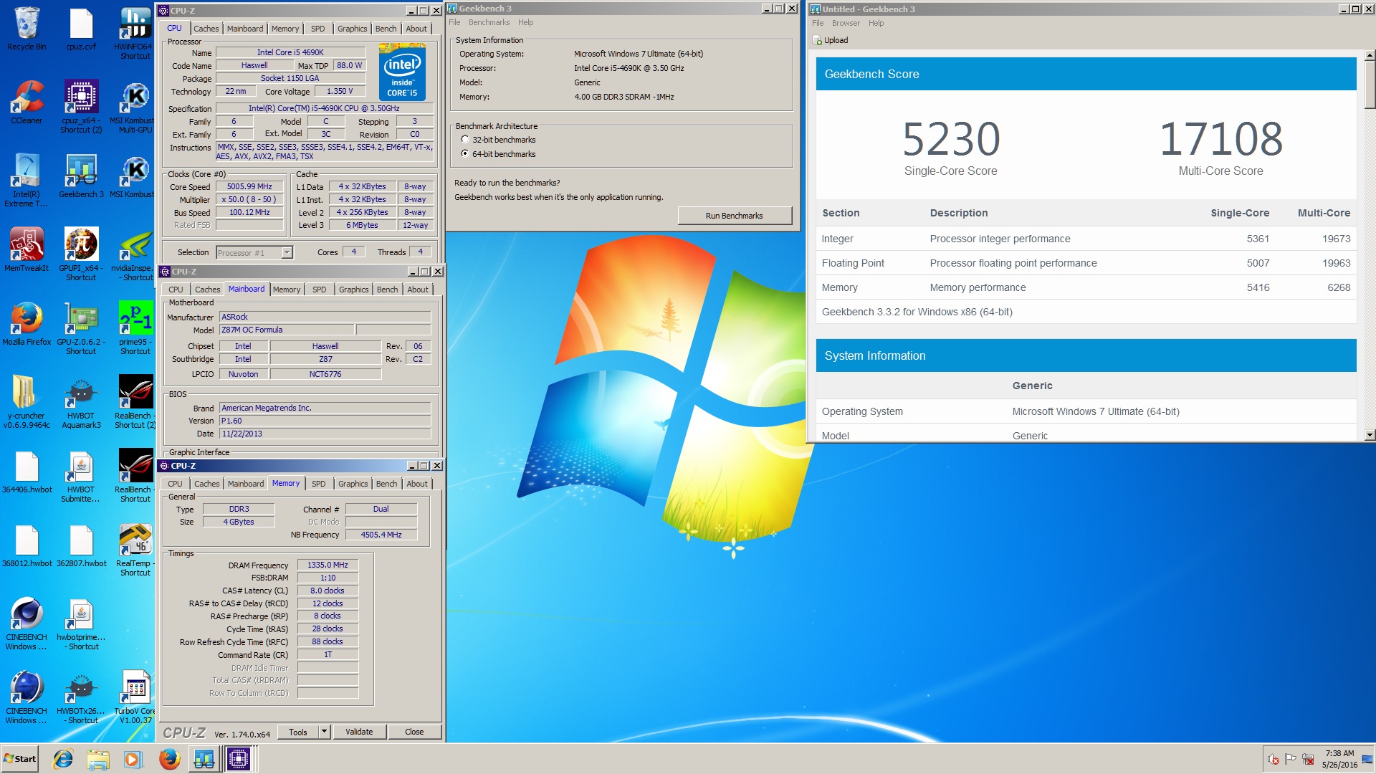
Task: Click the Upload button in Geekbench results
Action: pos(831,40)
